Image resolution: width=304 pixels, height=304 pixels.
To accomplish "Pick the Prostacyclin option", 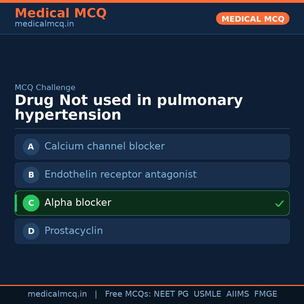I will click(x=74, y=231).
